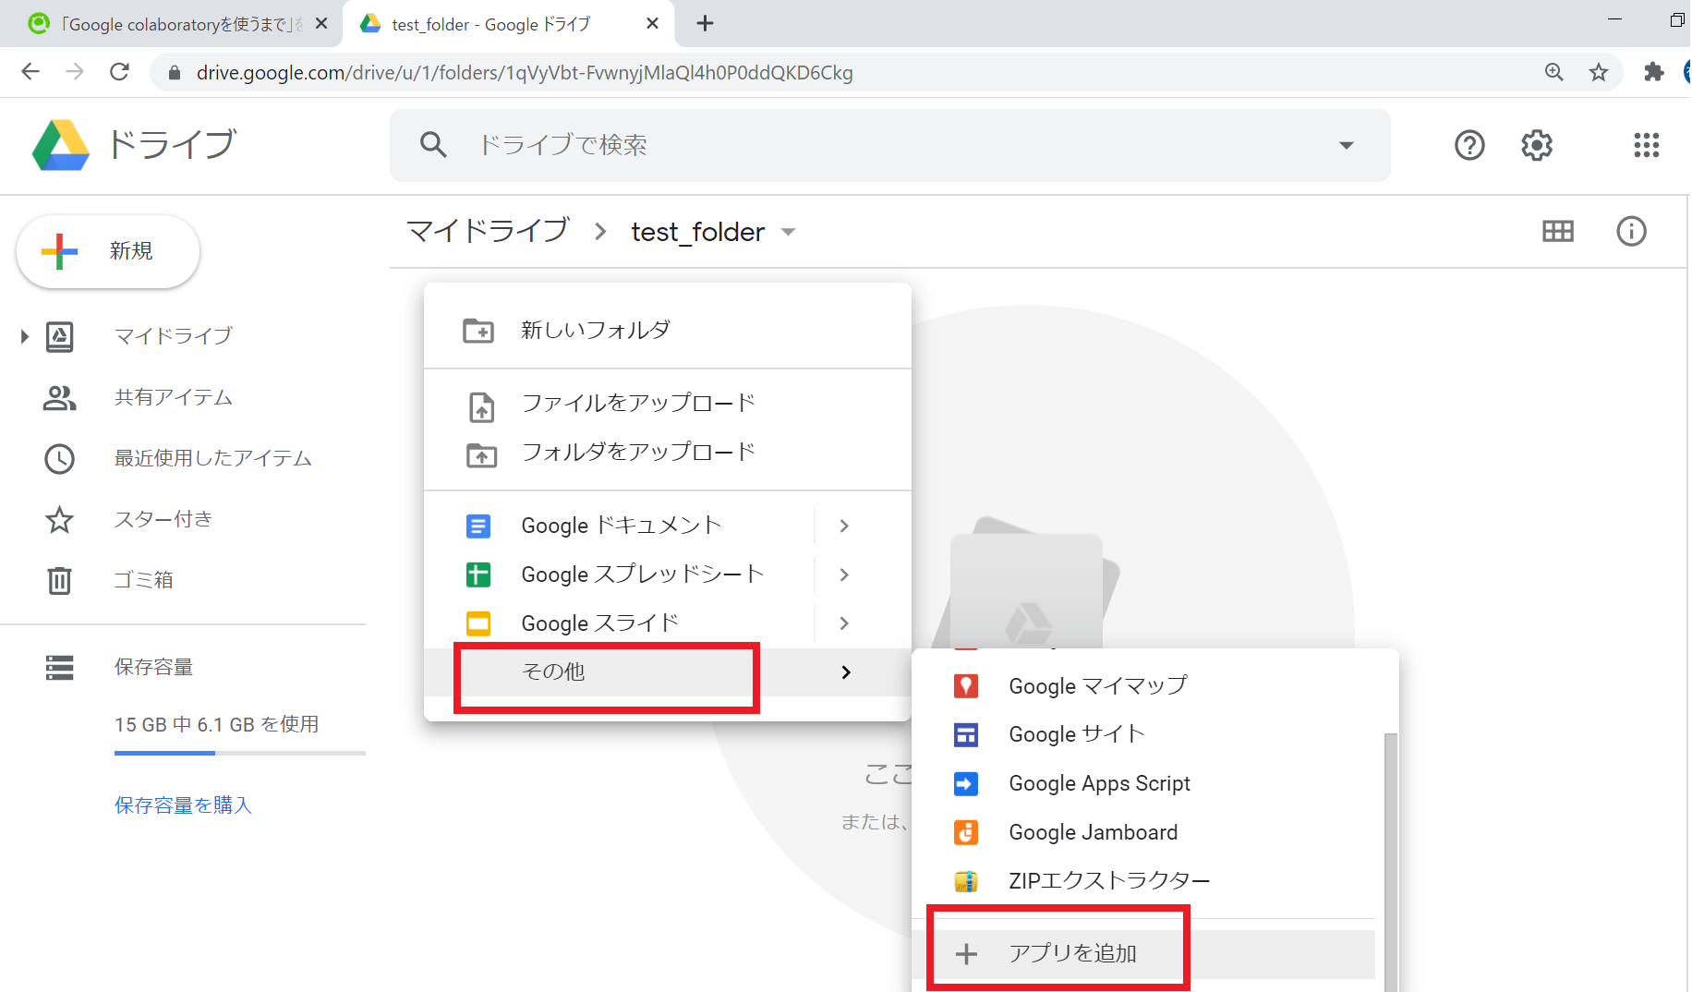The image size is (1692, 992).
Task: Open 最近使用したアイテム in sidebar
Action: [x=213, y=459]
